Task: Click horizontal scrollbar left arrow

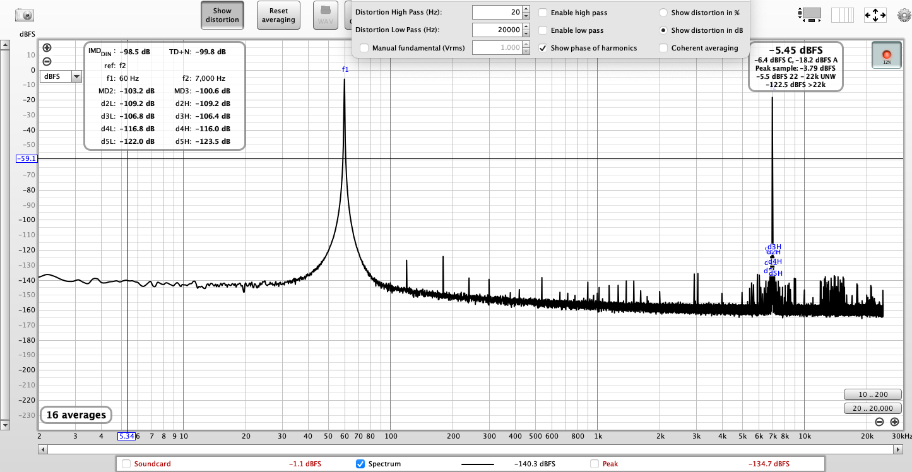Action: [43, 449]
